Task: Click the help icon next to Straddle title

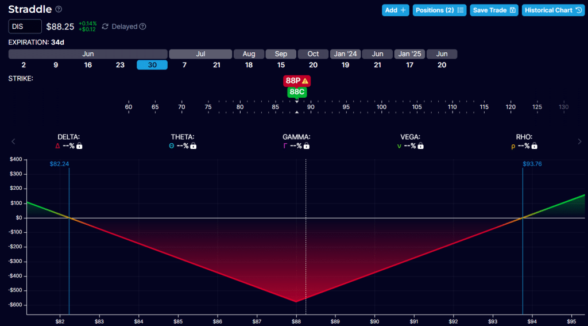Action: (x=59, y=10)
